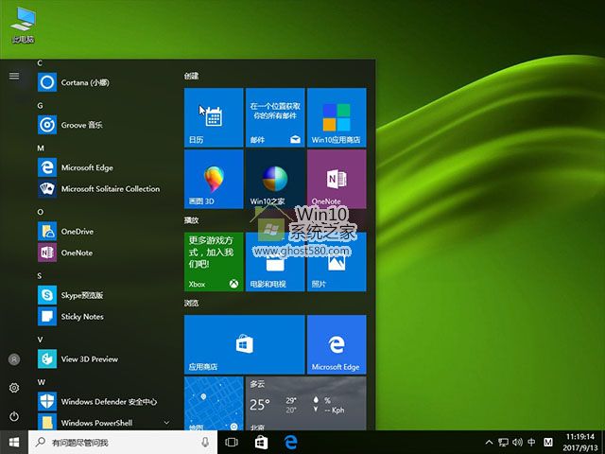The image size is (605, 454).
Task: Click the M input method icon
Action: (548, 442)
